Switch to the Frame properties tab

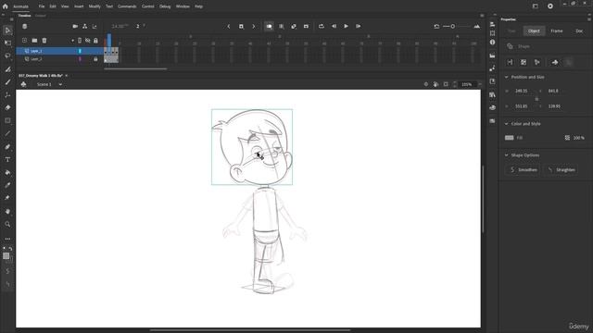[556, 31]
